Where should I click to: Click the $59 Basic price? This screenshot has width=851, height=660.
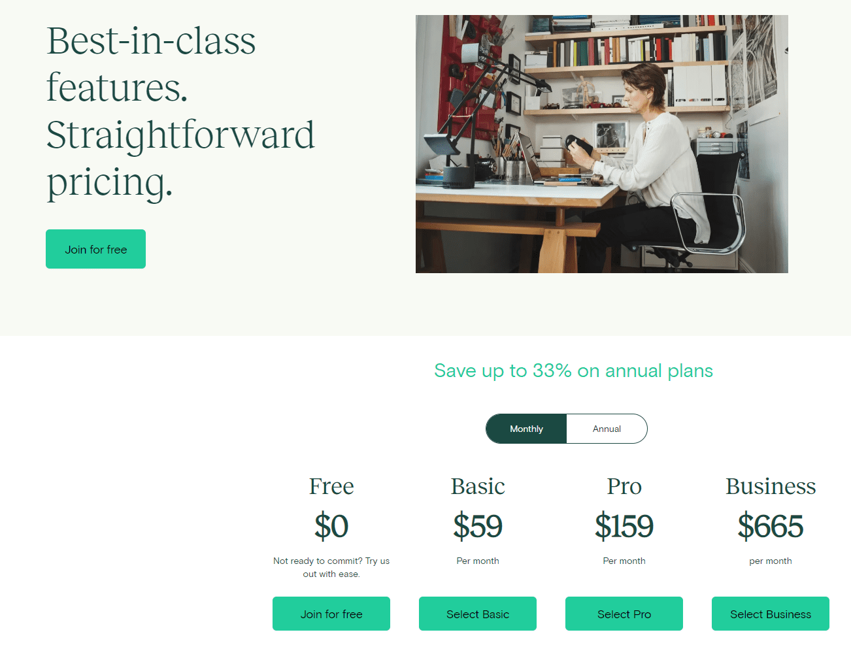(478, 527)
